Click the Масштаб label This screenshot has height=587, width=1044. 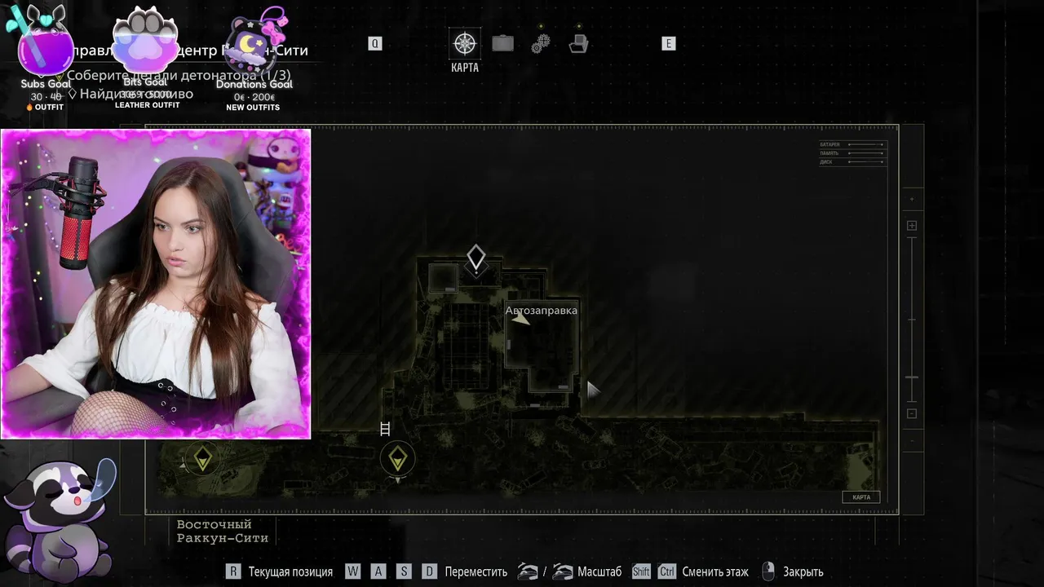click(x=599, y=572)
